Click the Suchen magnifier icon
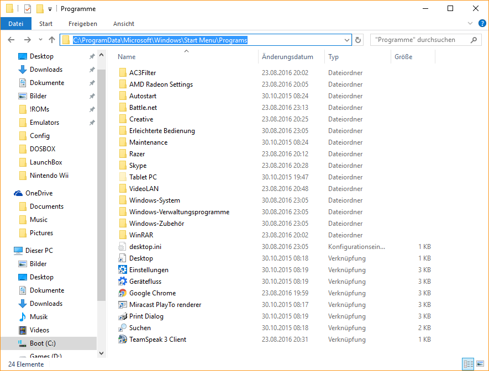Screen dimensions: 489x371 tap(122, 328)
